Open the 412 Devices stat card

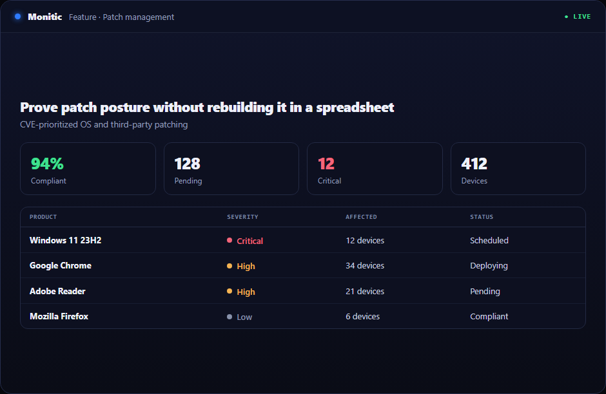(x=518, y=169)
